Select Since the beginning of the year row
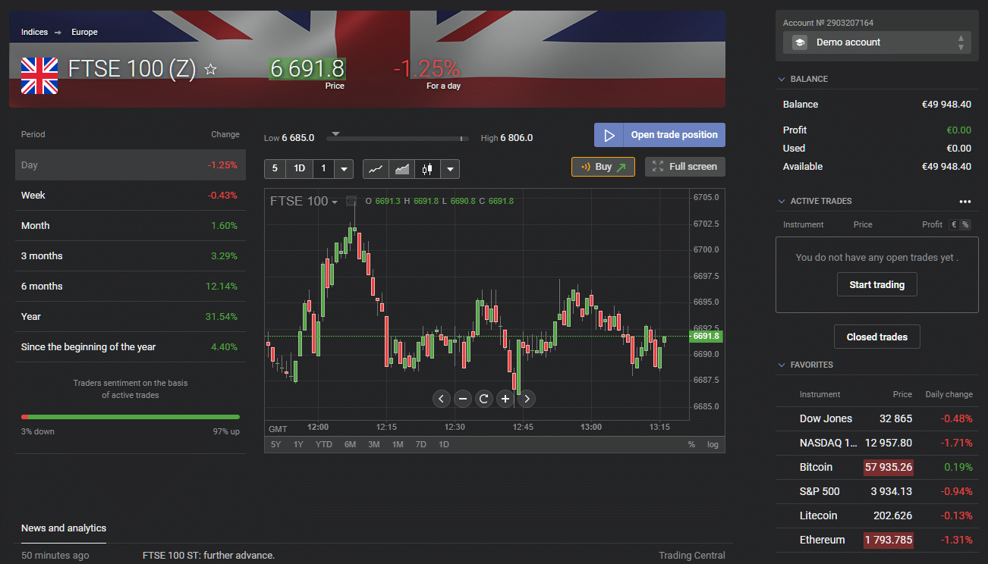This screenshot has width=988, height=564. pyautogui.click(x=131, y=346)
